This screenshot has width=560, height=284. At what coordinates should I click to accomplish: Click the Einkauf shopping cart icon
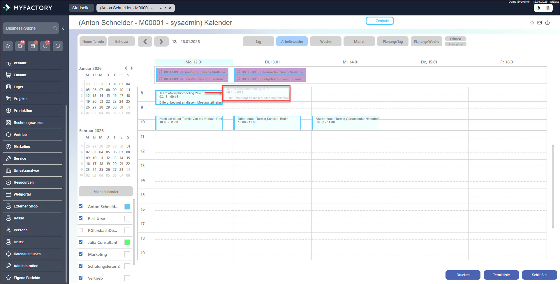pyautogui.click(x=8, y=75)
